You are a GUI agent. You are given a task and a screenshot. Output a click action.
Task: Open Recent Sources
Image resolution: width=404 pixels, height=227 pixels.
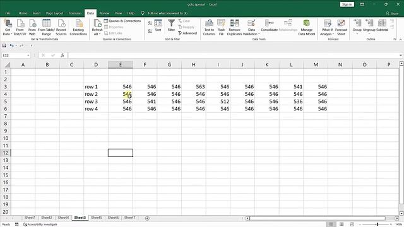tap(61, 27)
